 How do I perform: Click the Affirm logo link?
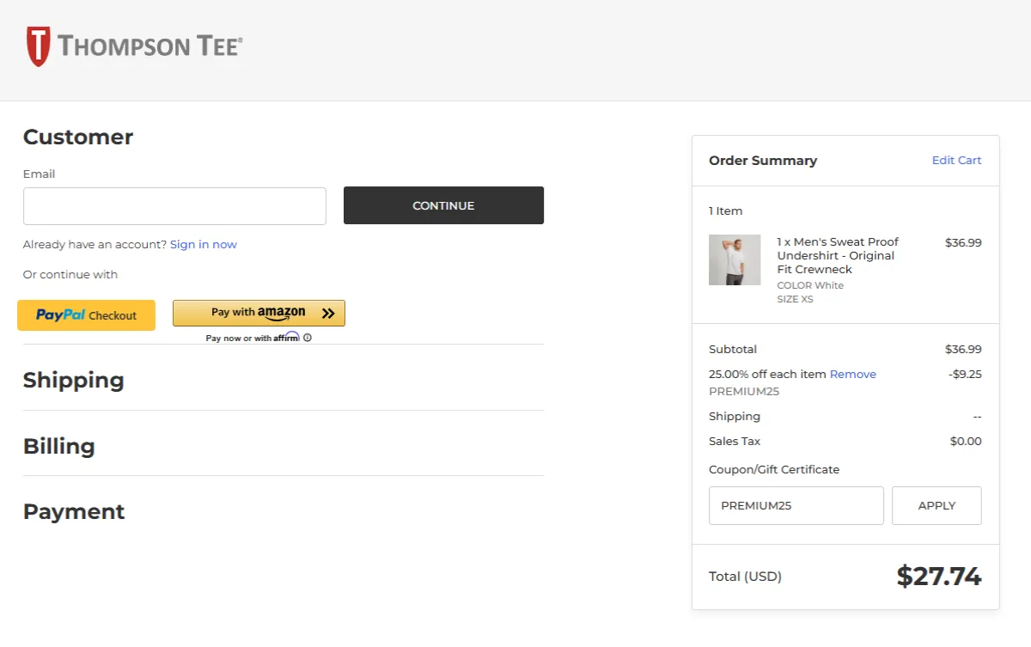tap(290, 337)
